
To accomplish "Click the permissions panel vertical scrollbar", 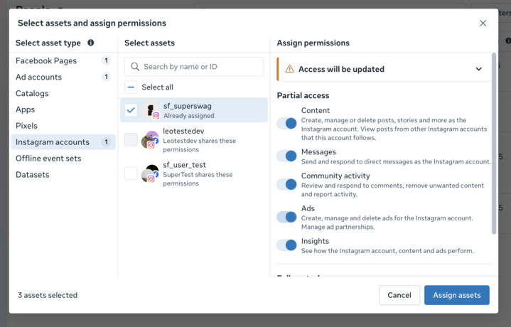I will (494, 144).
